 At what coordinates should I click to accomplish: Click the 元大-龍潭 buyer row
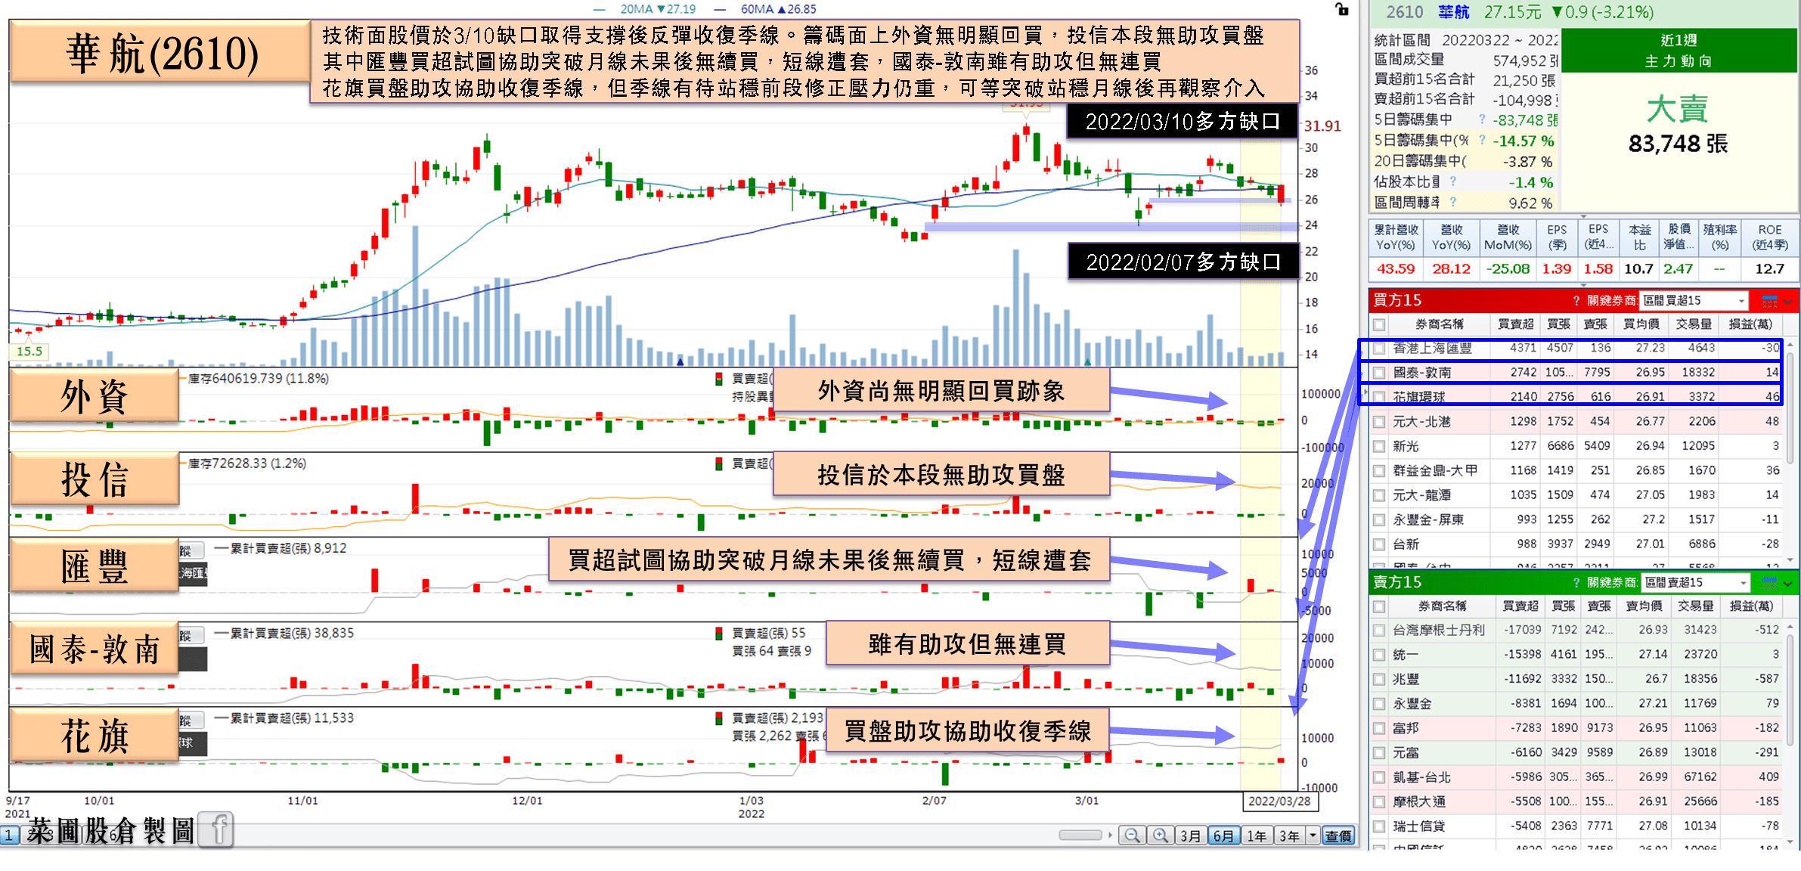tap(1576, 495)
